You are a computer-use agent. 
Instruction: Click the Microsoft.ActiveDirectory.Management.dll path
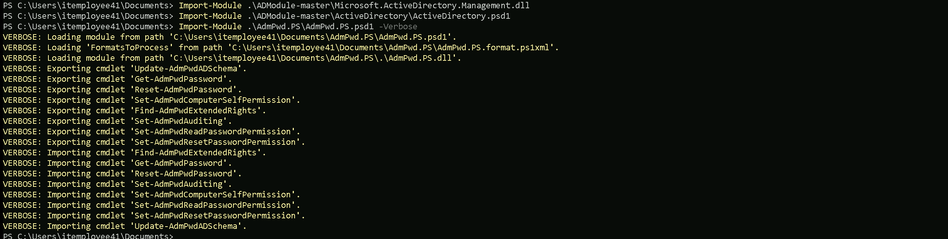click(388, 6)
